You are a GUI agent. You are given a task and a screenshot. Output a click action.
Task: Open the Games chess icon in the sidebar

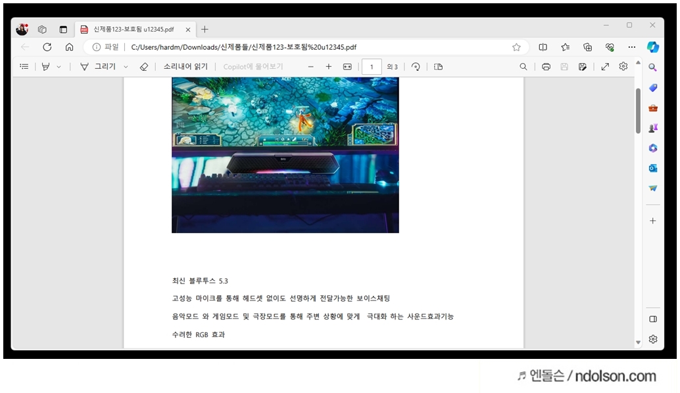tap(652, 128)
